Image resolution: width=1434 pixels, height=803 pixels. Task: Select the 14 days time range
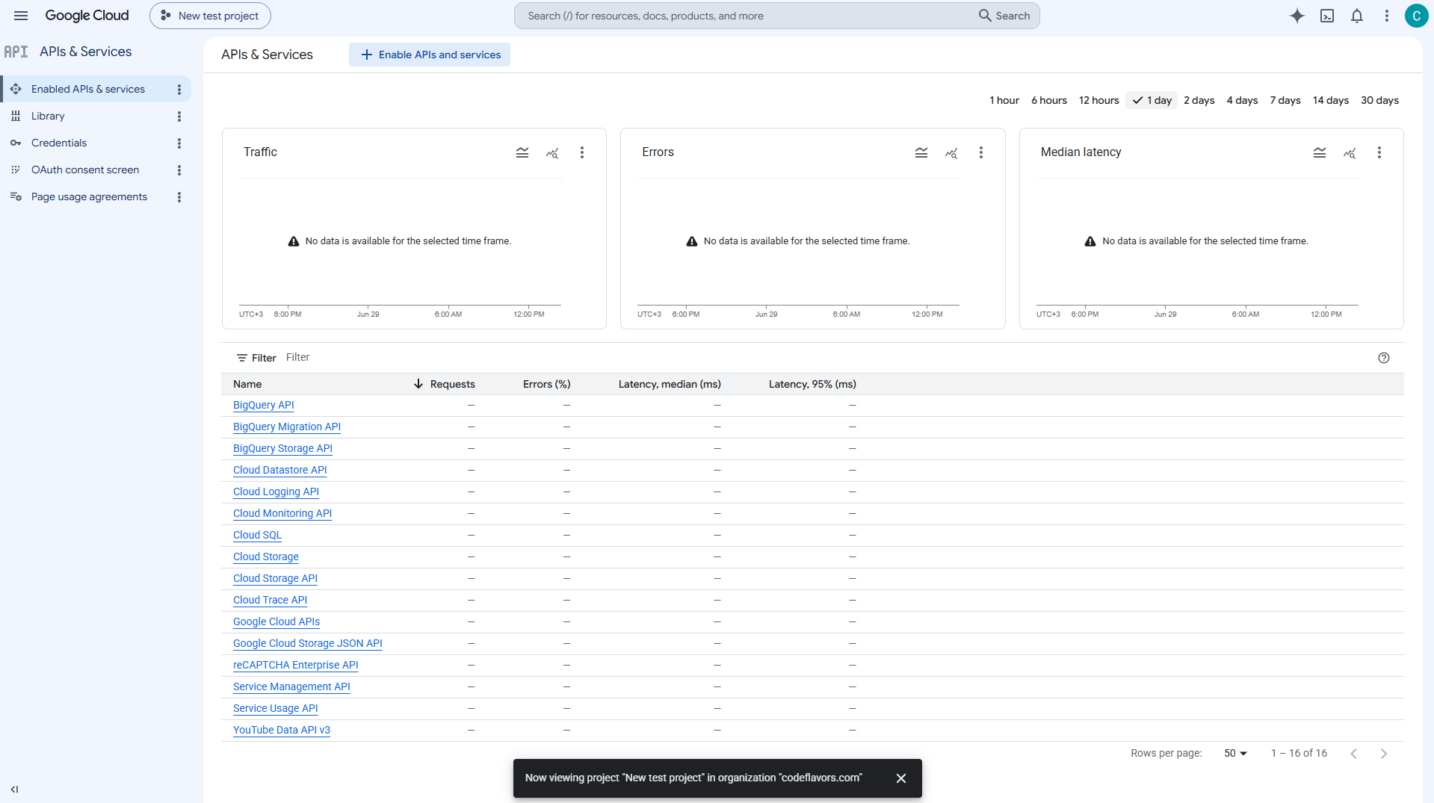click(x=1331, y=100)
